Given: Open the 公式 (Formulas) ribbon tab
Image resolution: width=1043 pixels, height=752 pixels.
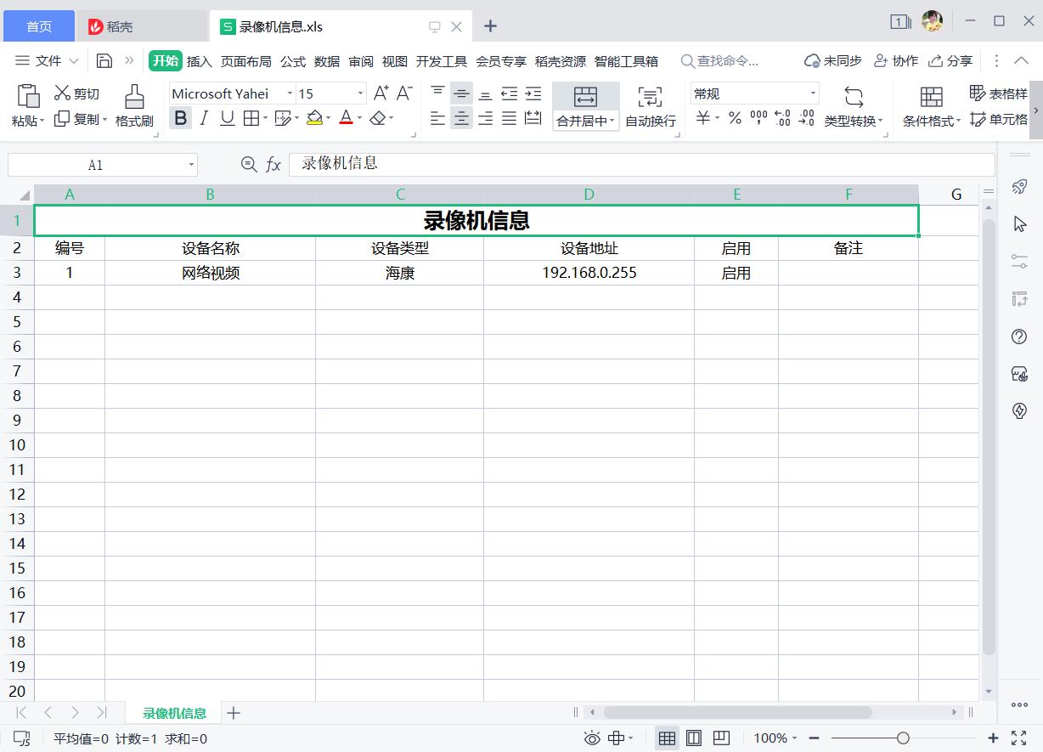Looking at the screenshot, I should pos(293,61).
